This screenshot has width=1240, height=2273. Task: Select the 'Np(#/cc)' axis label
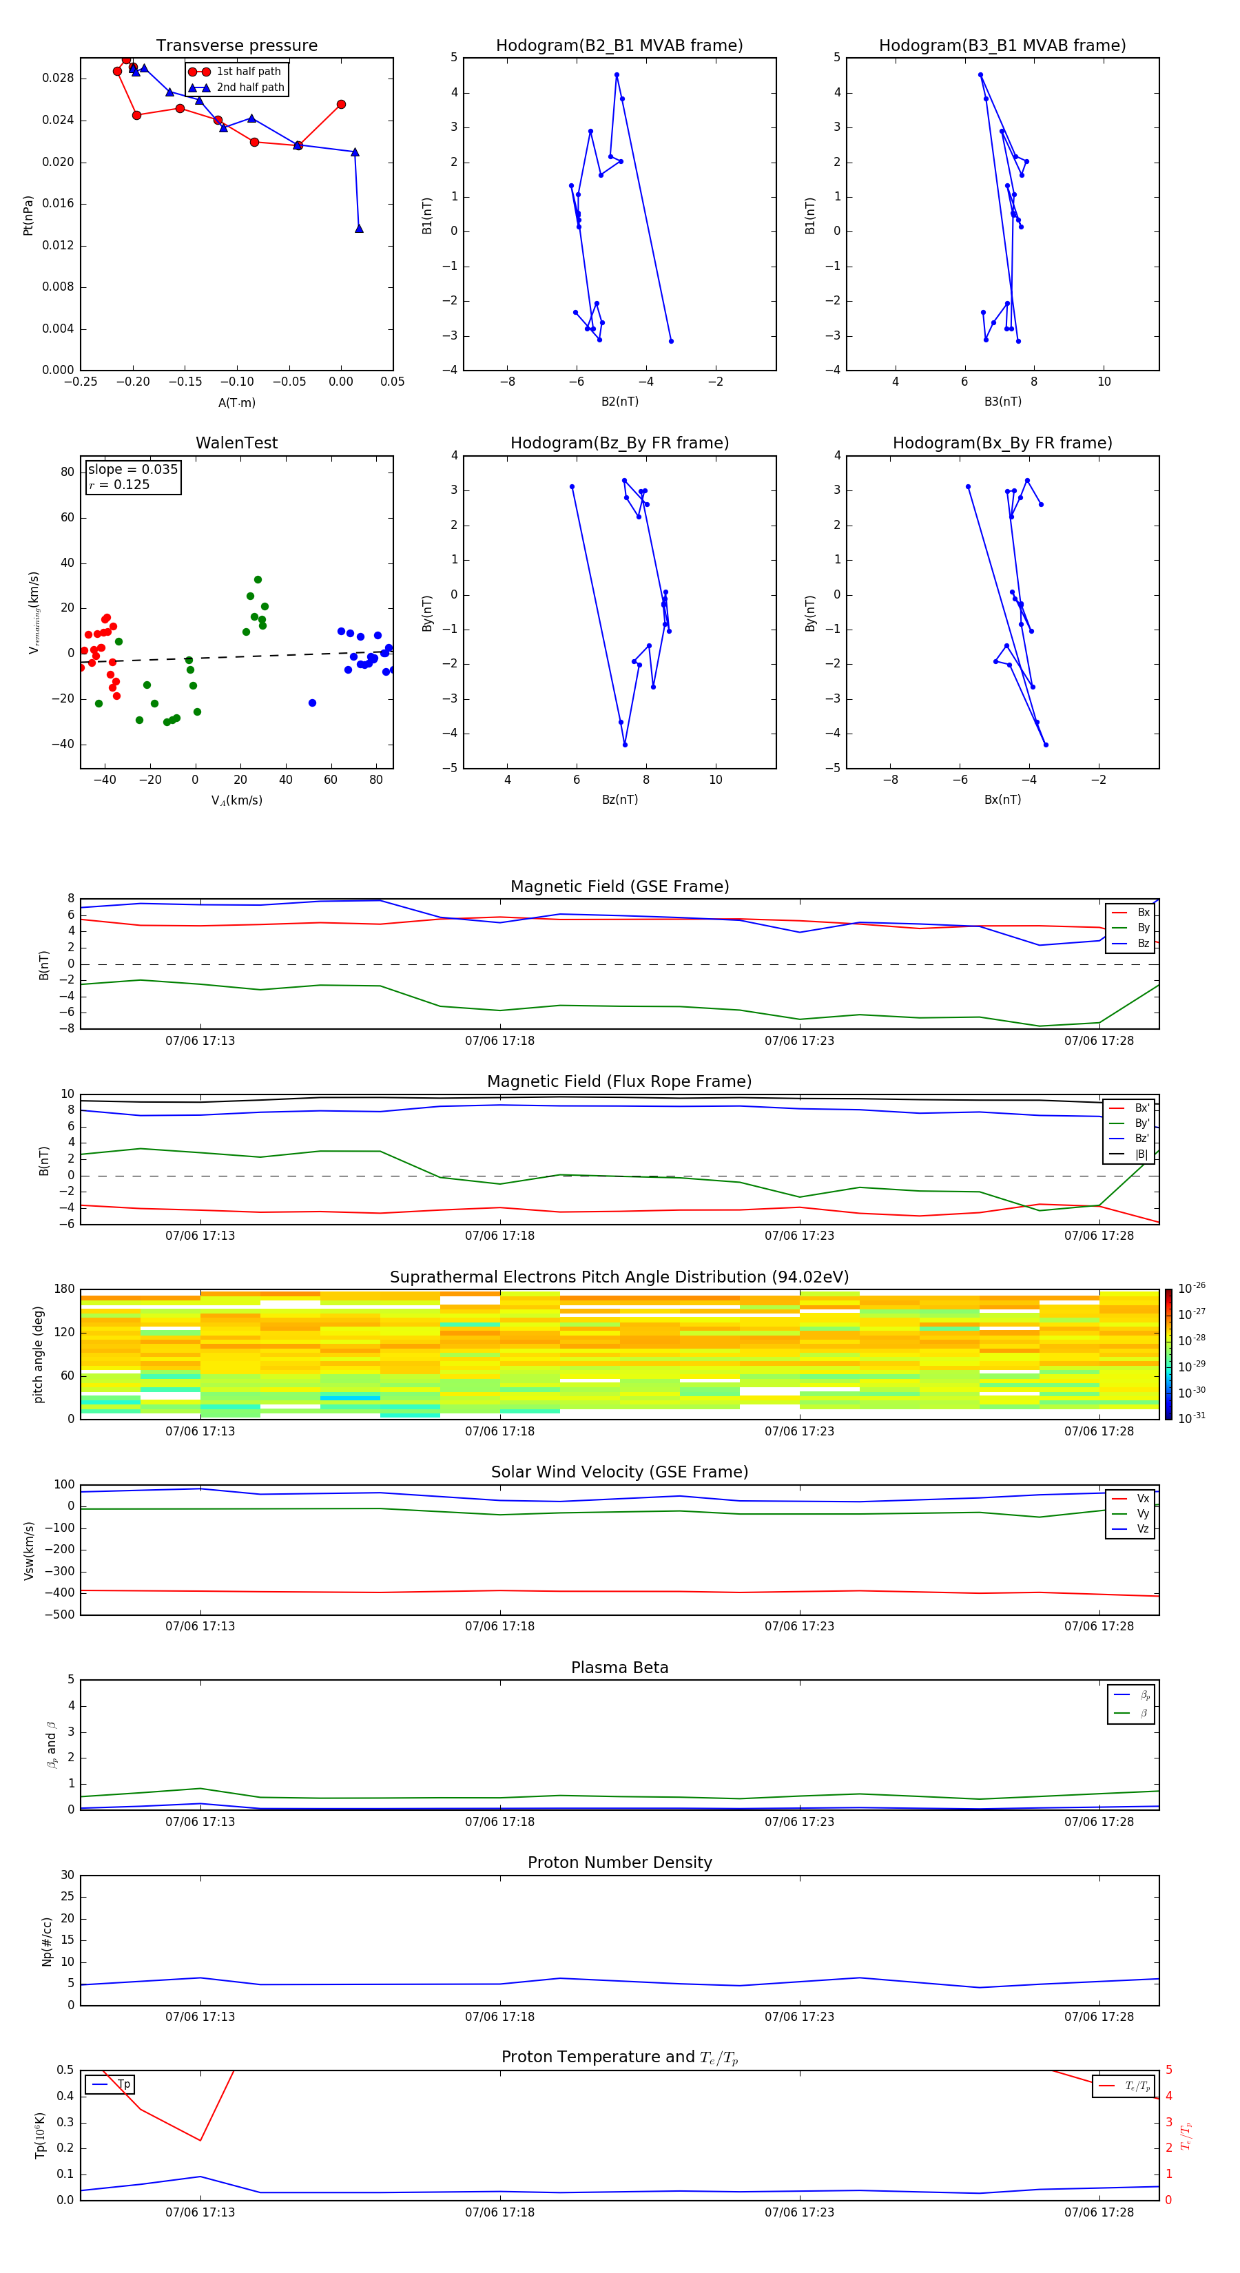(x=47, y=1941)
